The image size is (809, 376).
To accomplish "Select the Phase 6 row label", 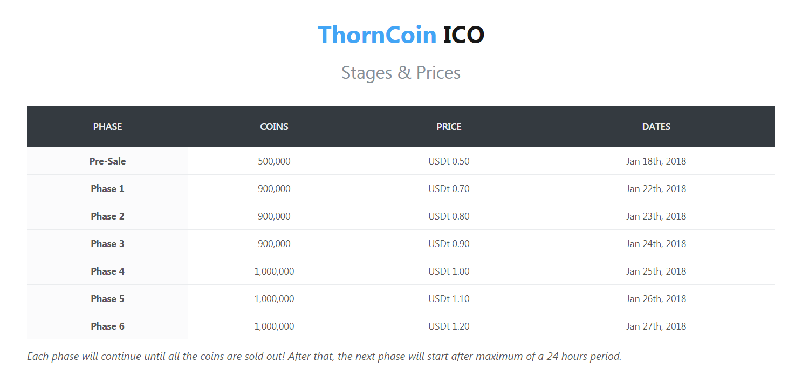I will (x=107, y=326).
